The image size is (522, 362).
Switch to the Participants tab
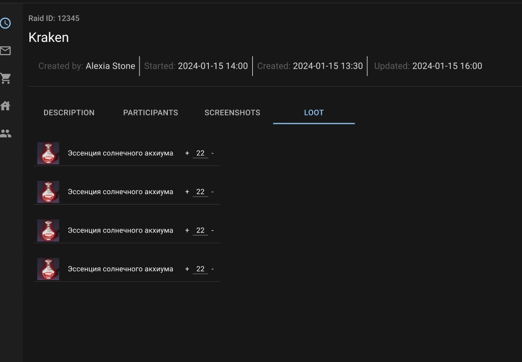click(151, 113)
